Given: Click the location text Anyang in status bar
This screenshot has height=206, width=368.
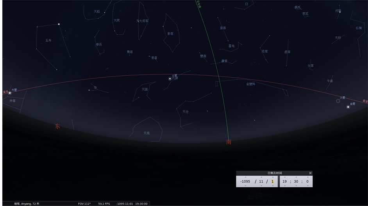Looking at the screenshot, I should pos(27,204).
